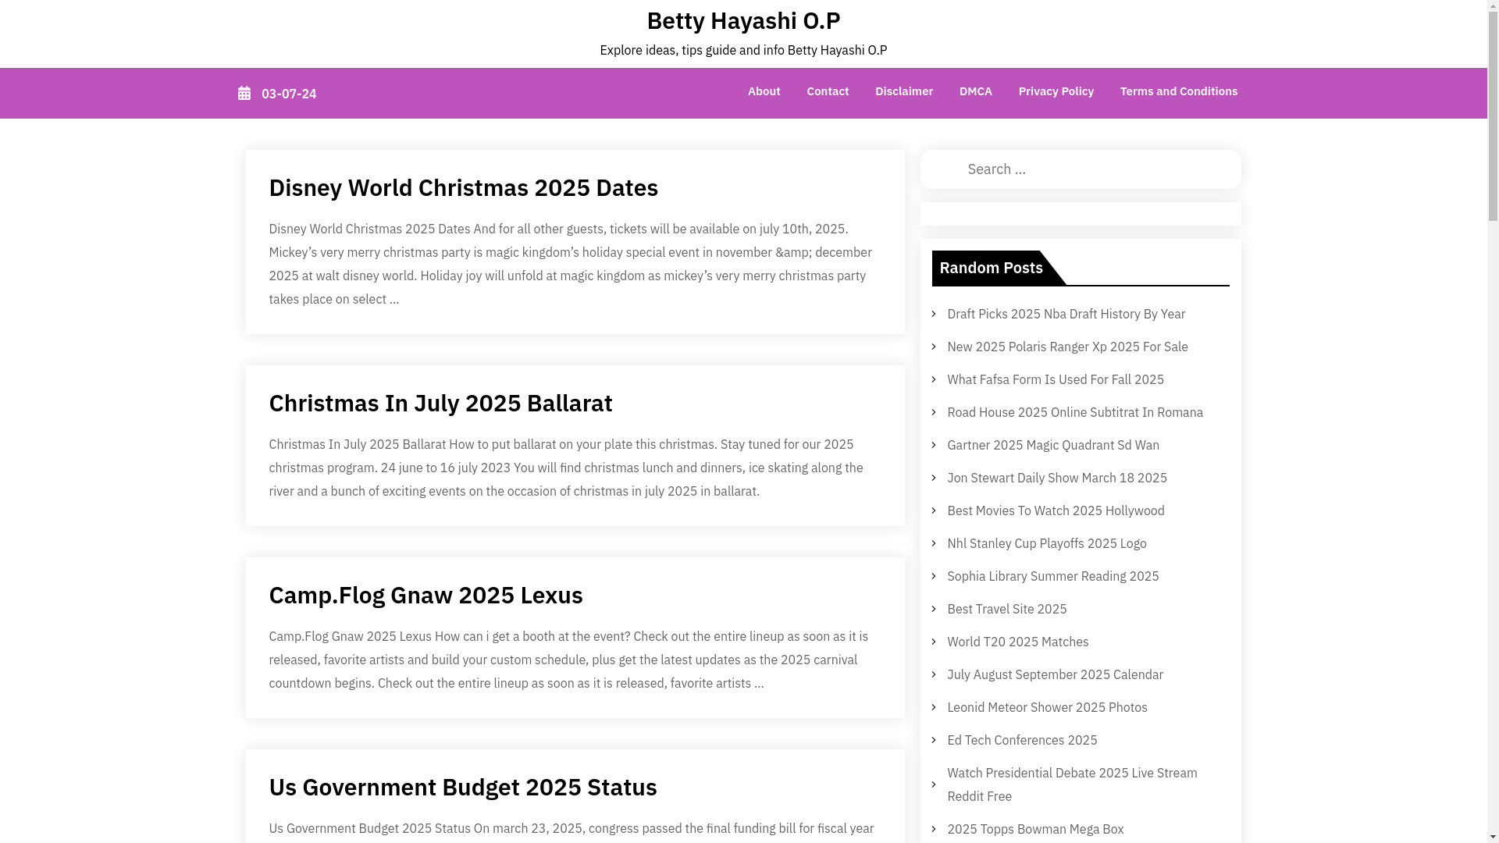
Task: Click the Random Posts heading
Action: (991, 268)
